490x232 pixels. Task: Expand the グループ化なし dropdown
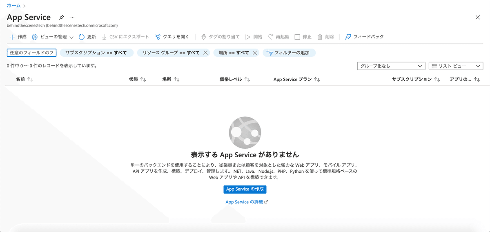point(391,66)
